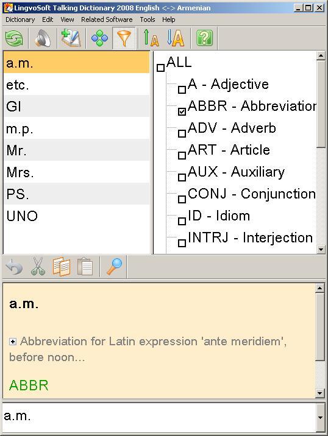Click the filter panel scroll up arrow

[321, 56]
